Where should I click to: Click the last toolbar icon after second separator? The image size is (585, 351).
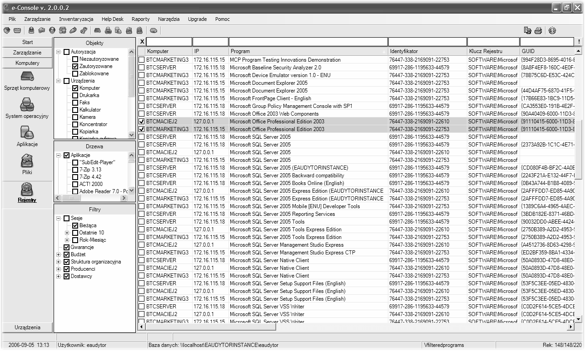pos(154,31)
